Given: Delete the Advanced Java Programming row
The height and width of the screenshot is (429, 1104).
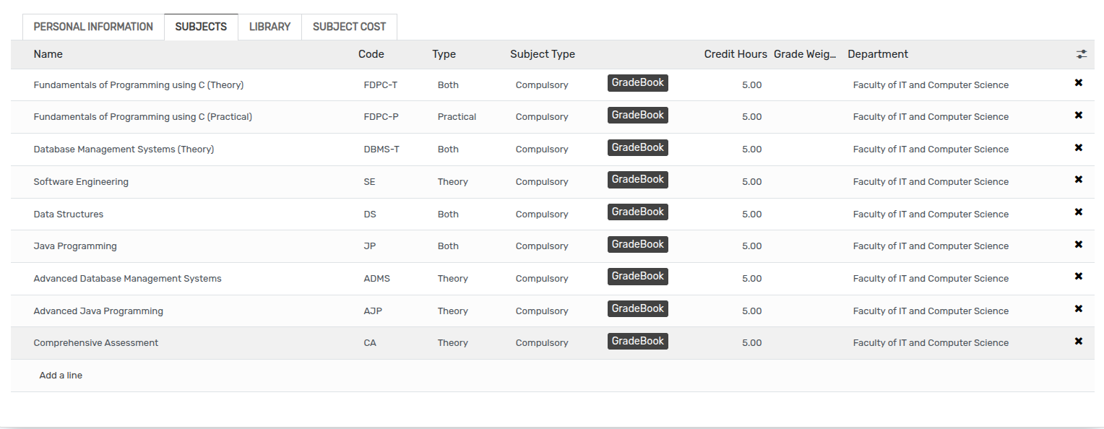Looking at the screenshot, I should tap(1078, 309).
